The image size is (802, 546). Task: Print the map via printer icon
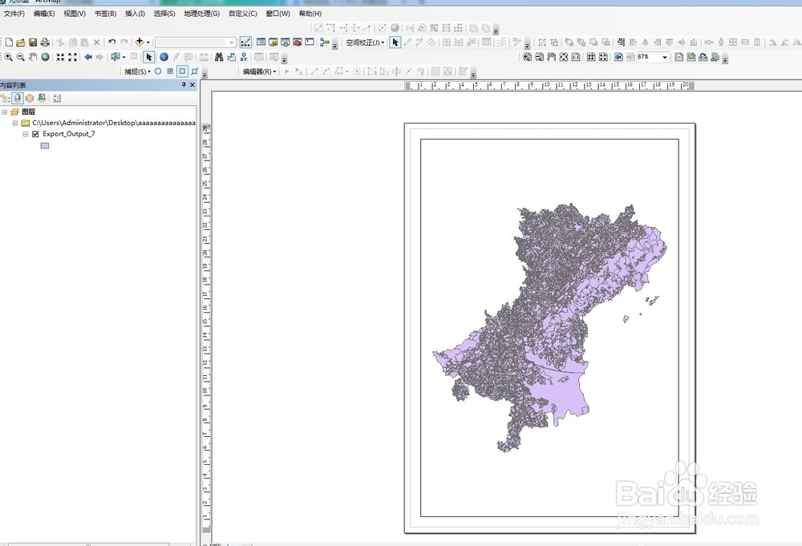pos(45,42)
